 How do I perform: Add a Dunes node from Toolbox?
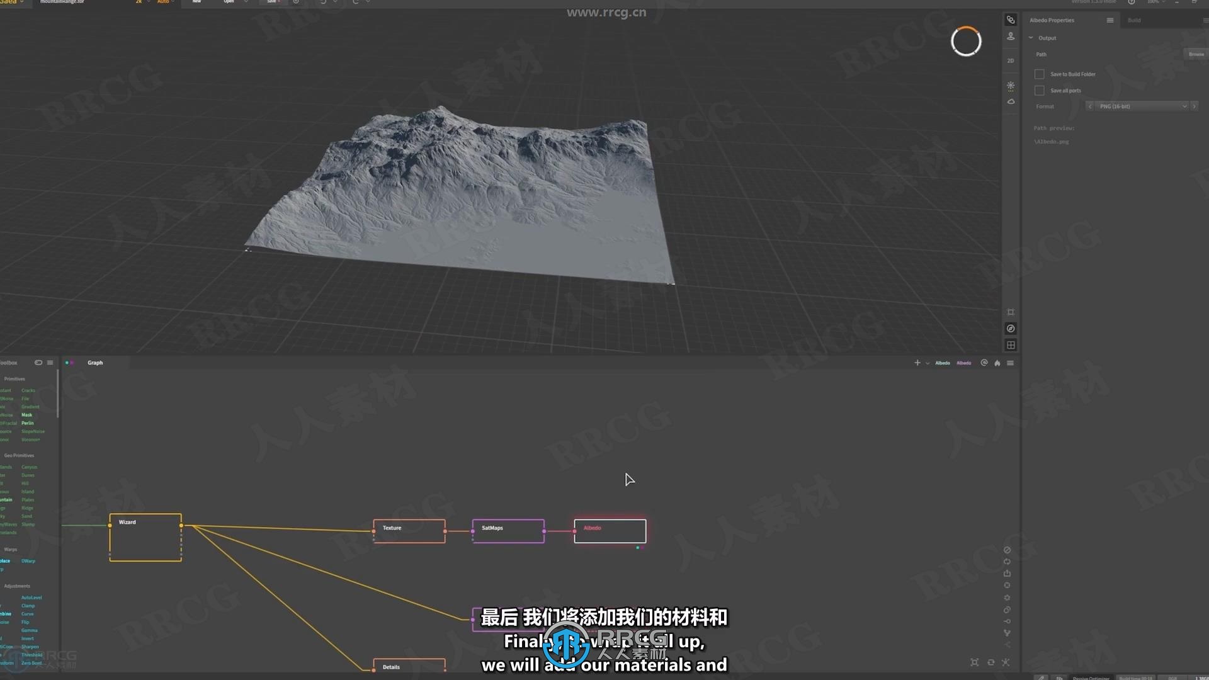pos(28,475)
